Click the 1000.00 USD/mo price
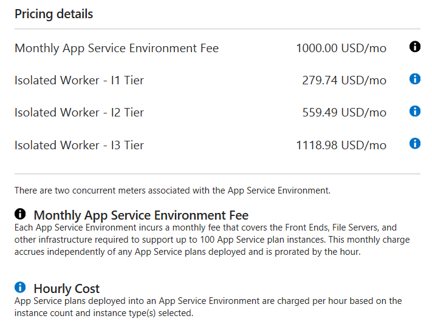432x327 pixels. (341, 48)
